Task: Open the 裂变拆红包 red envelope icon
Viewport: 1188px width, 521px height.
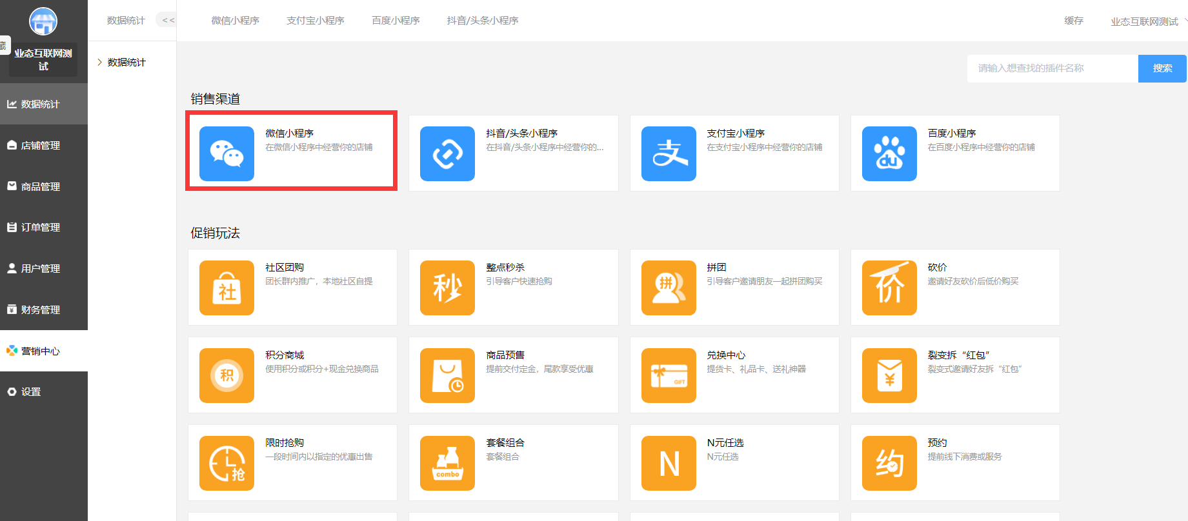Action: 889,375
